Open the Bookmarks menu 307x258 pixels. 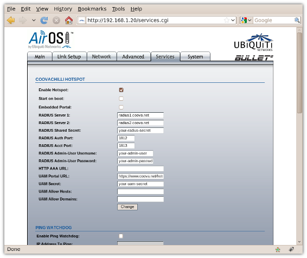click(x=92, y=9)
